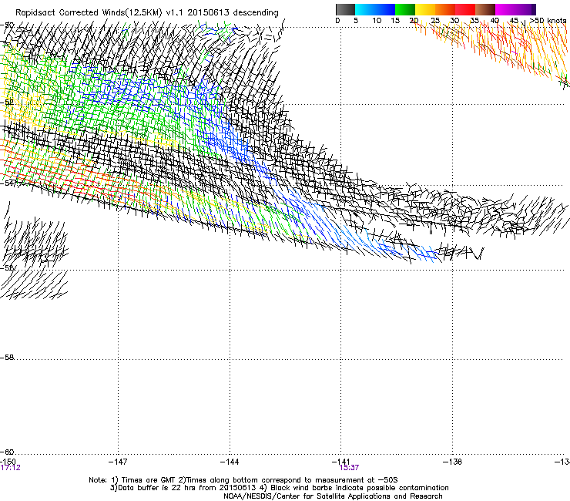Click the "-147" longitude axis label
The image size is (570, 501).
click(x=118, y=462)
